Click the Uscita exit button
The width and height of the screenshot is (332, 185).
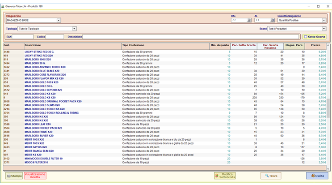coord(317,176)
